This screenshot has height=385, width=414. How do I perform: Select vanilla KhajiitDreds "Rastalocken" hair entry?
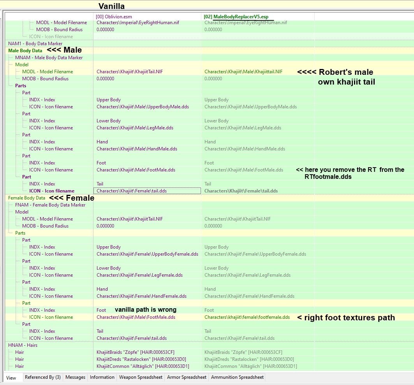coord(141,359)
